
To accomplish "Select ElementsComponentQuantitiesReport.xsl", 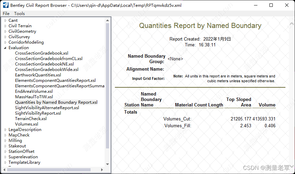I will (x=55, y=80).
